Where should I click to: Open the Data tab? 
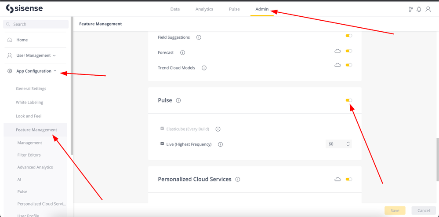[175, 9]
